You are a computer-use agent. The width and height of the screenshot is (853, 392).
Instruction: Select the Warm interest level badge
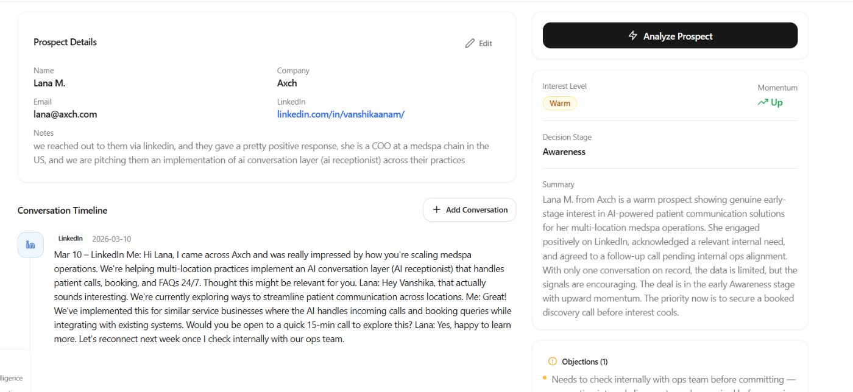pos(559,103)
